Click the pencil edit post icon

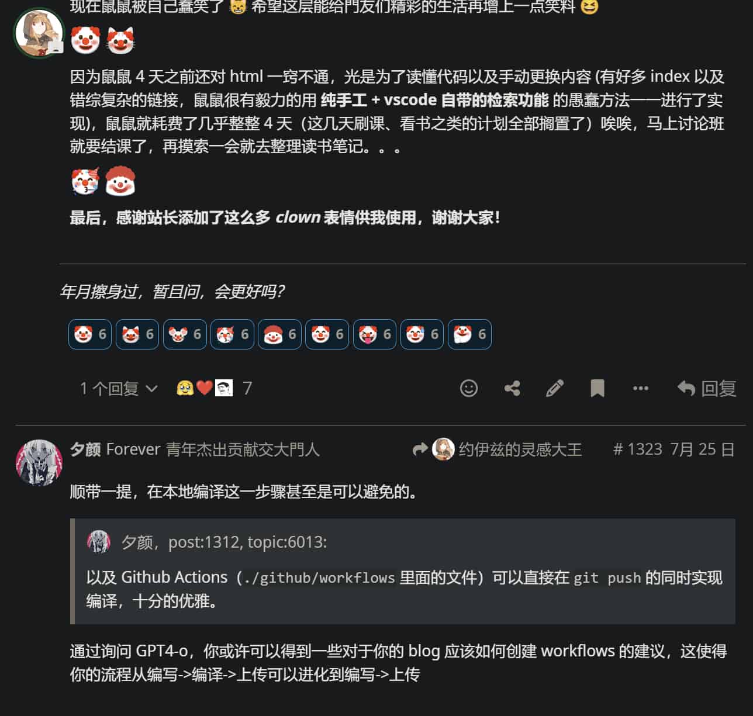pyautogui.click(x=555, y=388)
